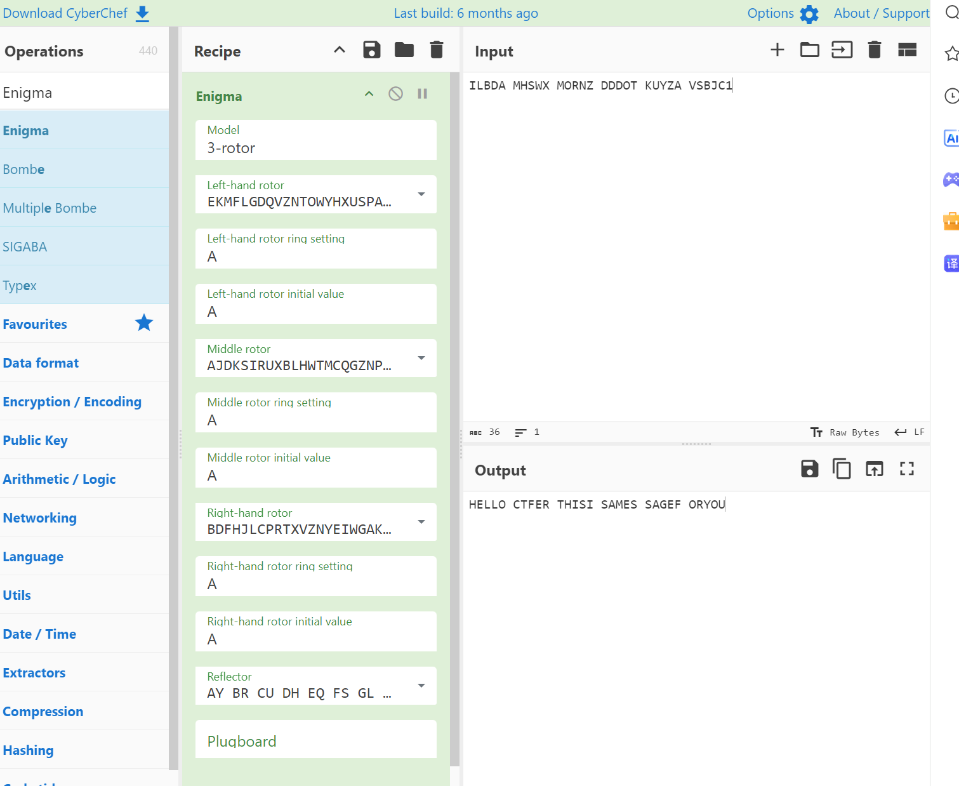This screenshot has width=959, height=786.
Task: Expand the Right-hand rotor dropdown arrow
Action: tap(421, 522)
